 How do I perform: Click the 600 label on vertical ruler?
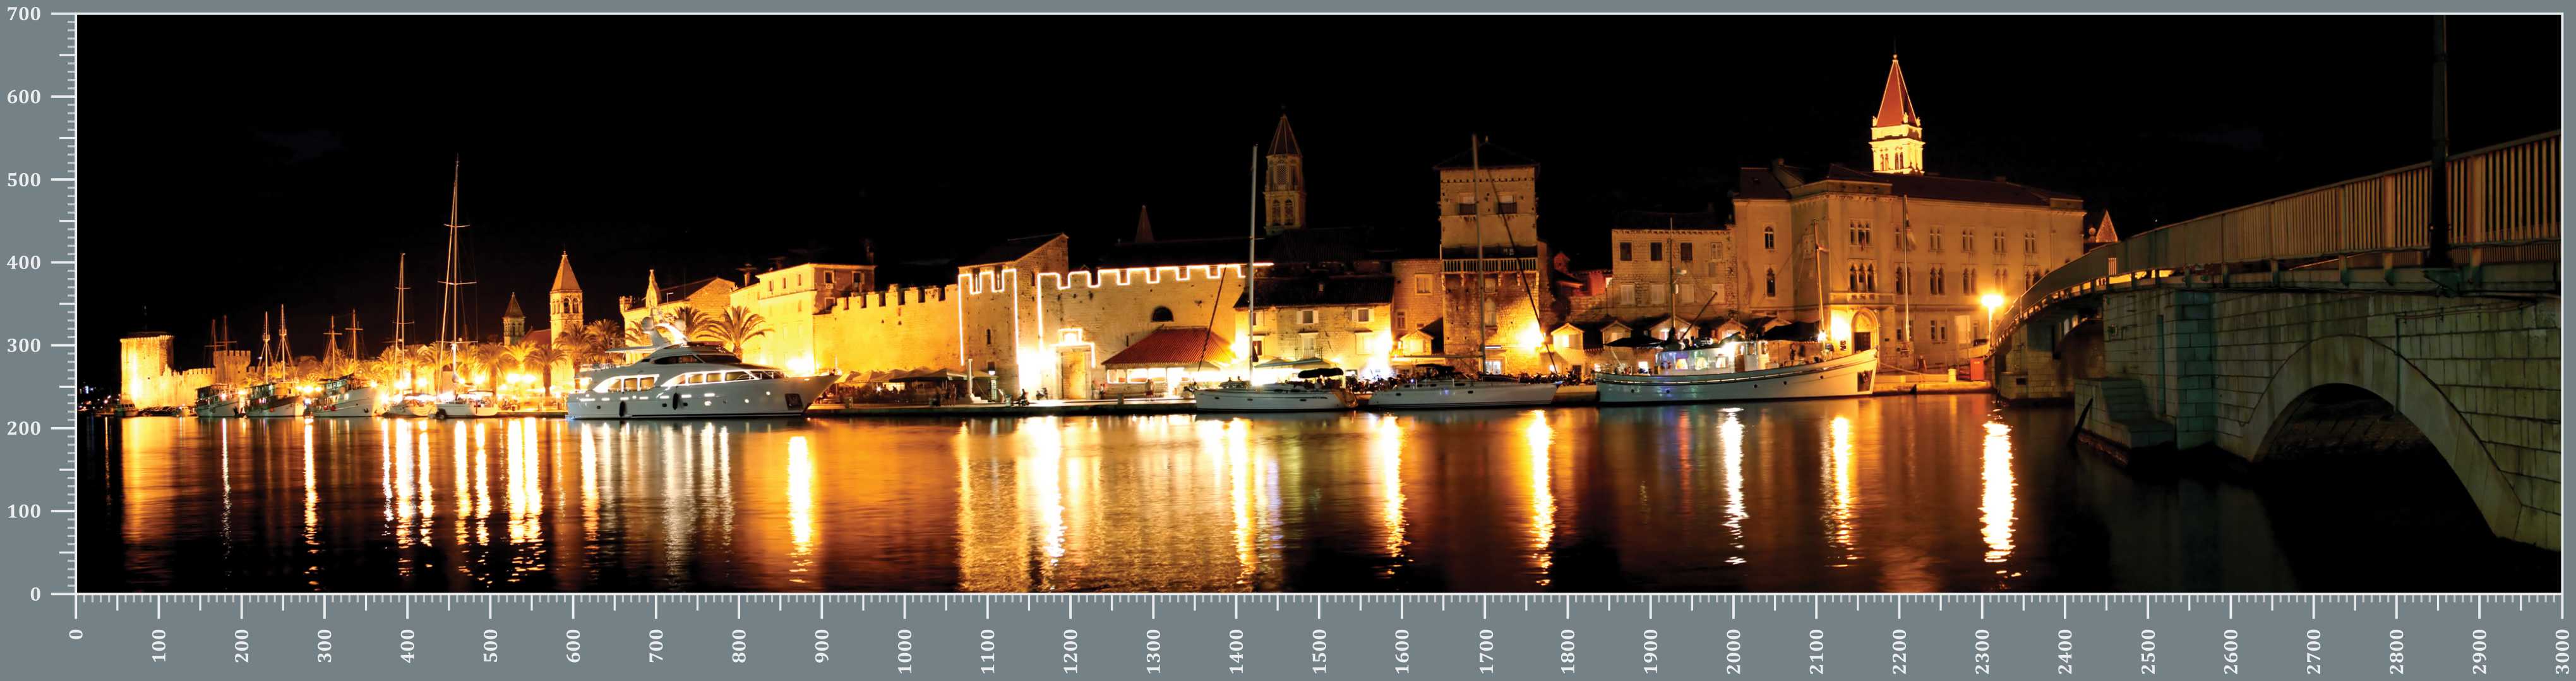23,97
